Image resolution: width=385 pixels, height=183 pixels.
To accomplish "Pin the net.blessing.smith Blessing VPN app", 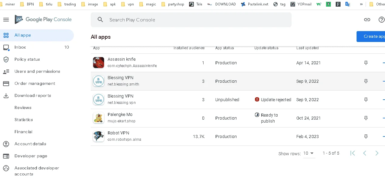I will click(x=366, y=81).
